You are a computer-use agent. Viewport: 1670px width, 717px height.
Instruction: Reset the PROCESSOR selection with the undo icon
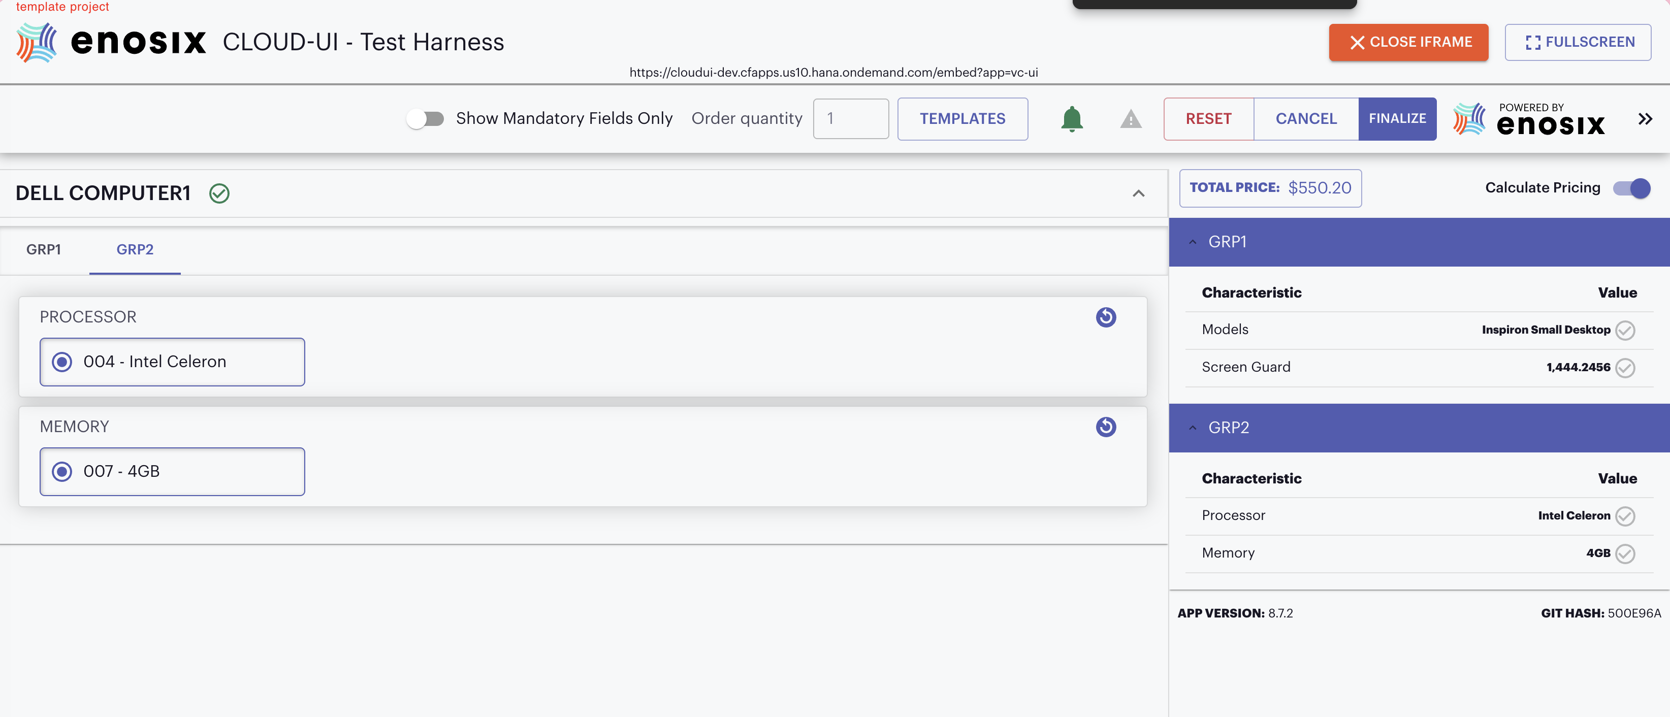[1105, 317]
